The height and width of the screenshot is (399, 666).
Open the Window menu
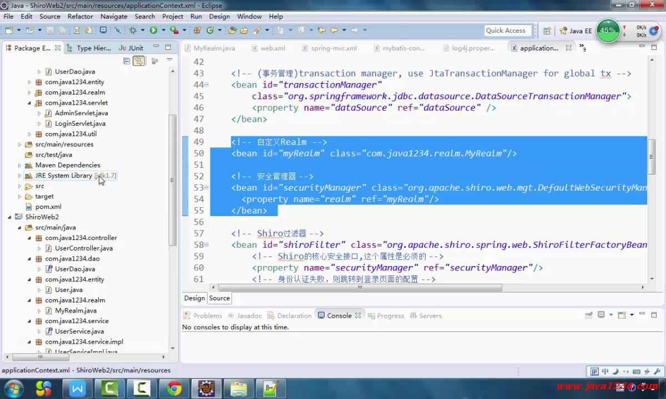[249, 17]
